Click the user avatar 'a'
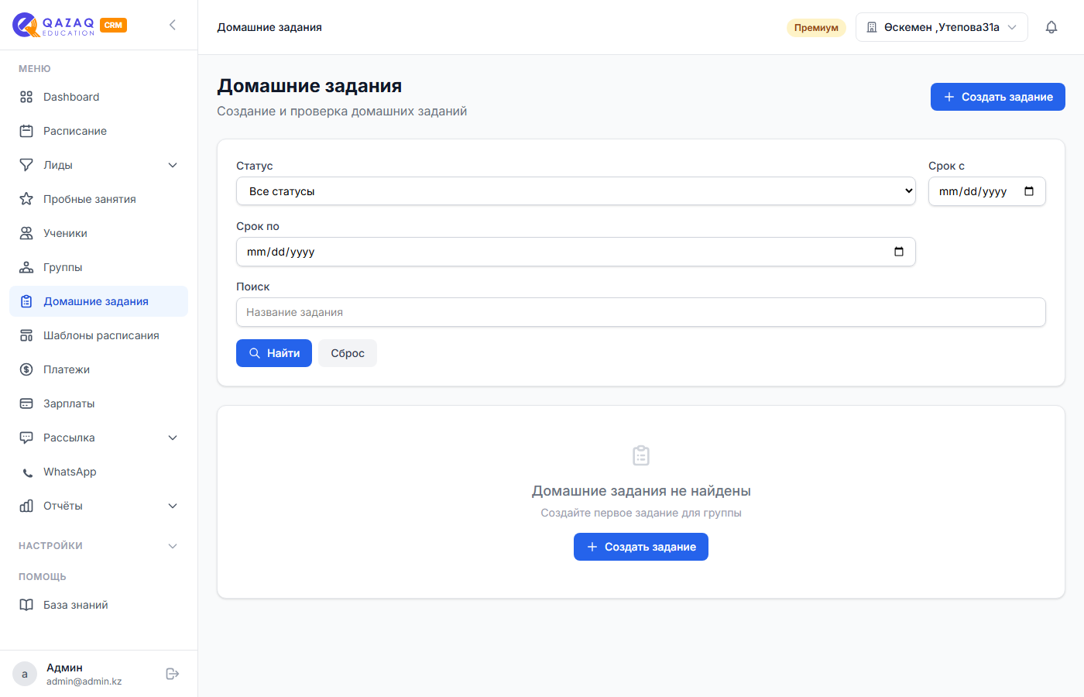This screenshot has height=697, width=1084. click(25, 674)
